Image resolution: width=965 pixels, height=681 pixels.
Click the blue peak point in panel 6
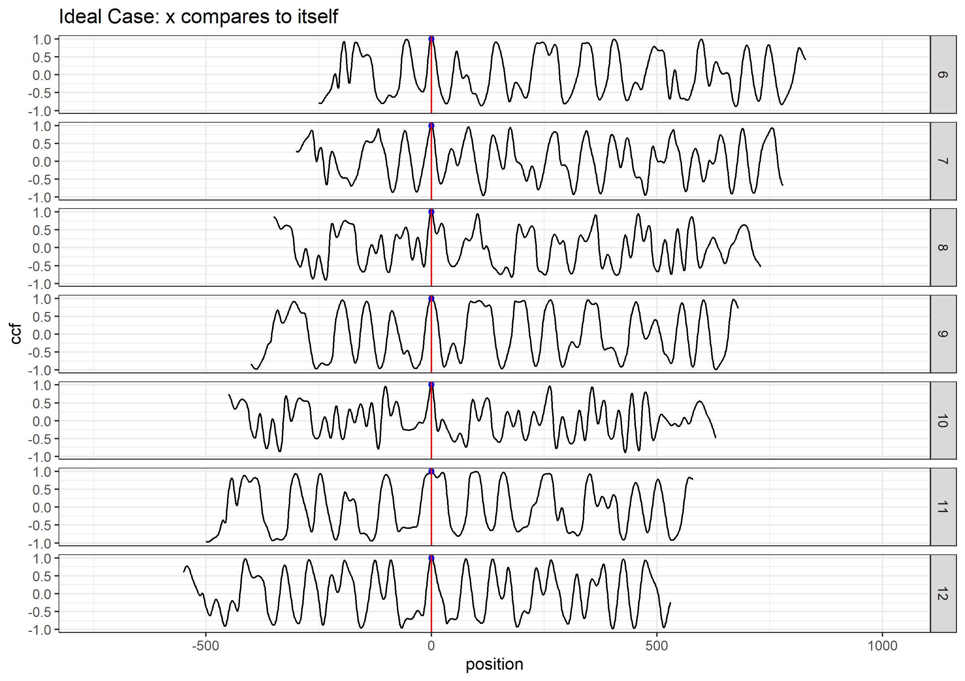click(431, 39)
